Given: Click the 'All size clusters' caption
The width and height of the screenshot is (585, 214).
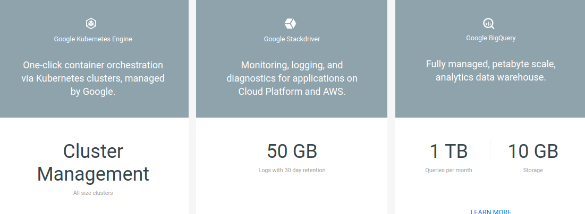Looking at the screenshot, I should click(93, 193).
